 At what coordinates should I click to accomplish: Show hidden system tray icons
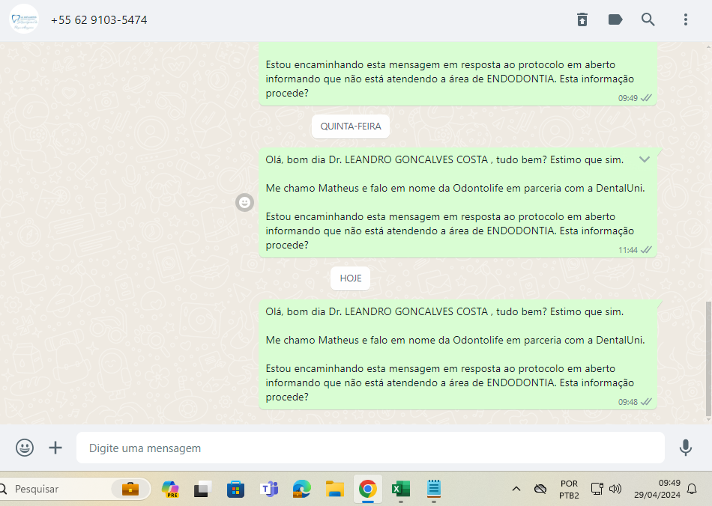tap(516, 489)
